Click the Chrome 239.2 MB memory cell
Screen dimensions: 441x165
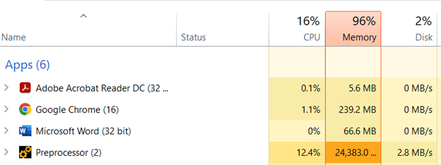353,110
